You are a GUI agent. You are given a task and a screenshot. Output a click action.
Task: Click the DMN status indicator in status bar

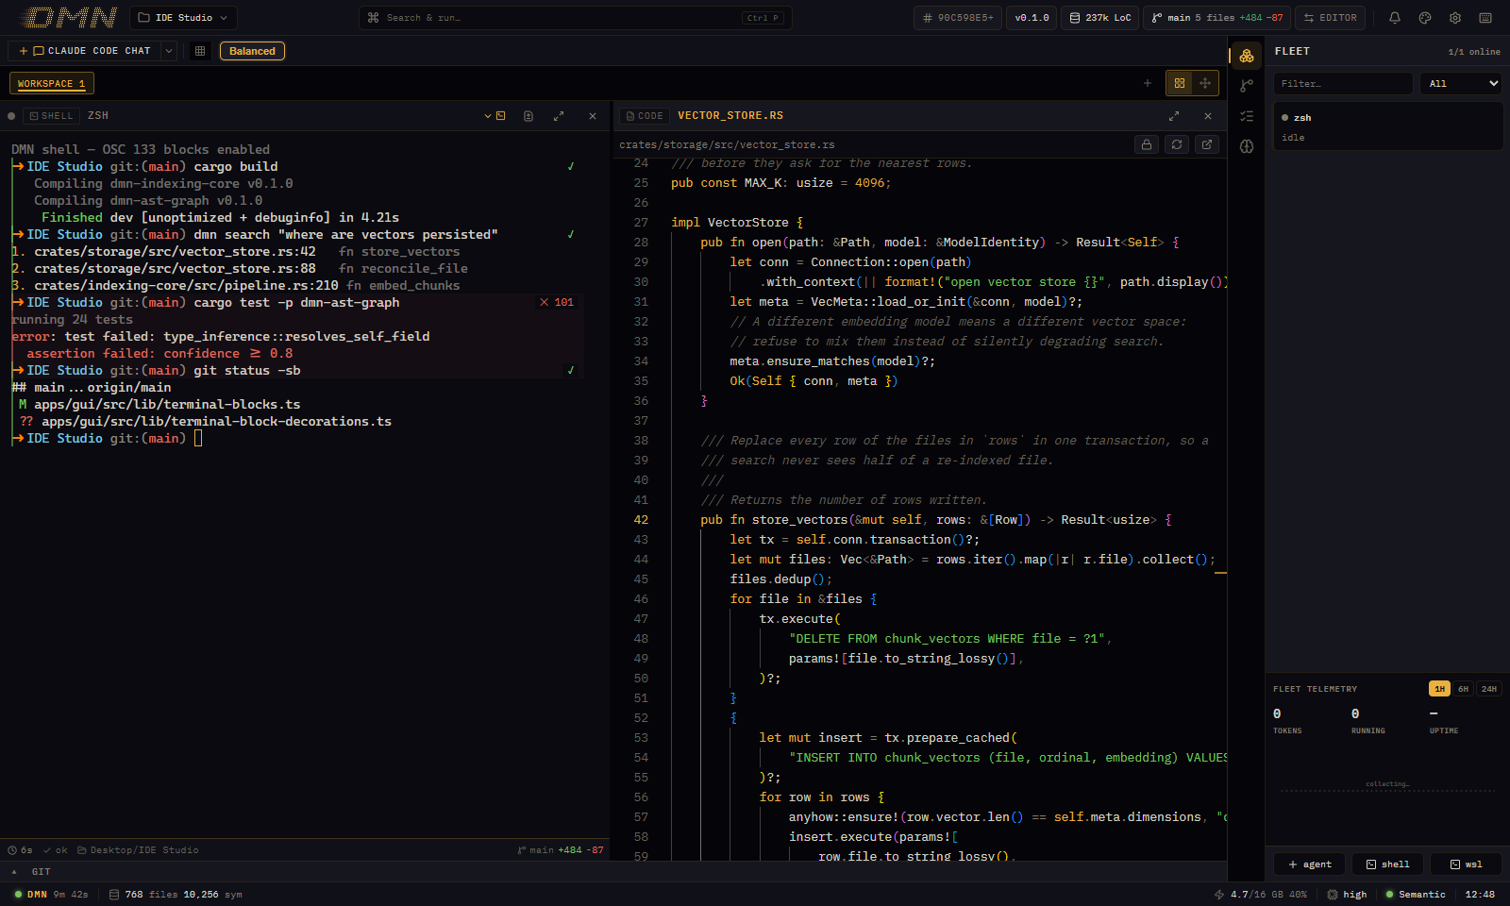tap(51, 895)
